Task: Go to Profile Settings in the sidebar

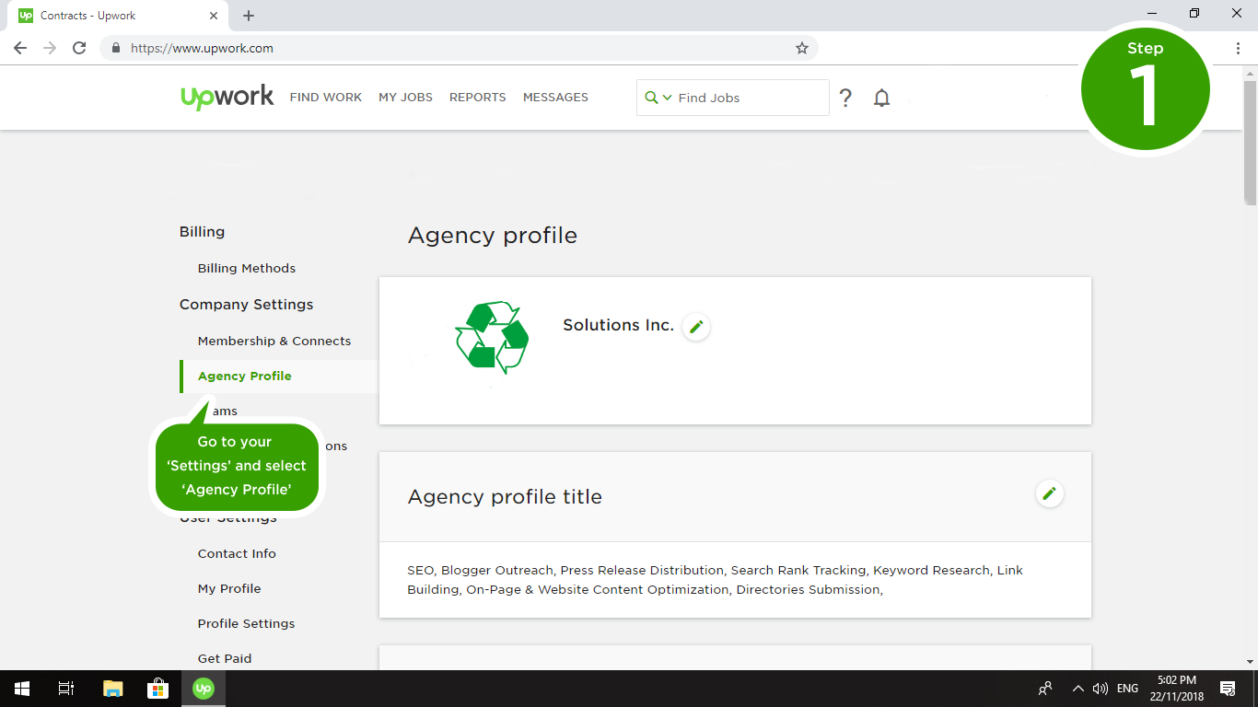Action: pos(246,624)
